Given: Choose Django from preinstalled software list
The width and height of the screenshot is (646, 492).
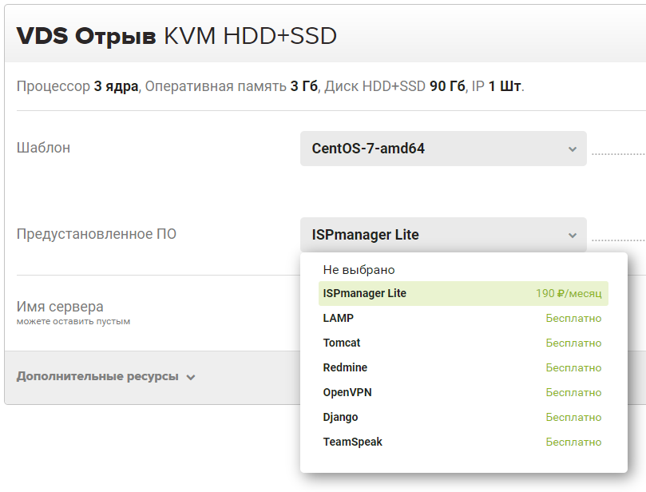Looking at the screenshot, I should coord(463,417).
